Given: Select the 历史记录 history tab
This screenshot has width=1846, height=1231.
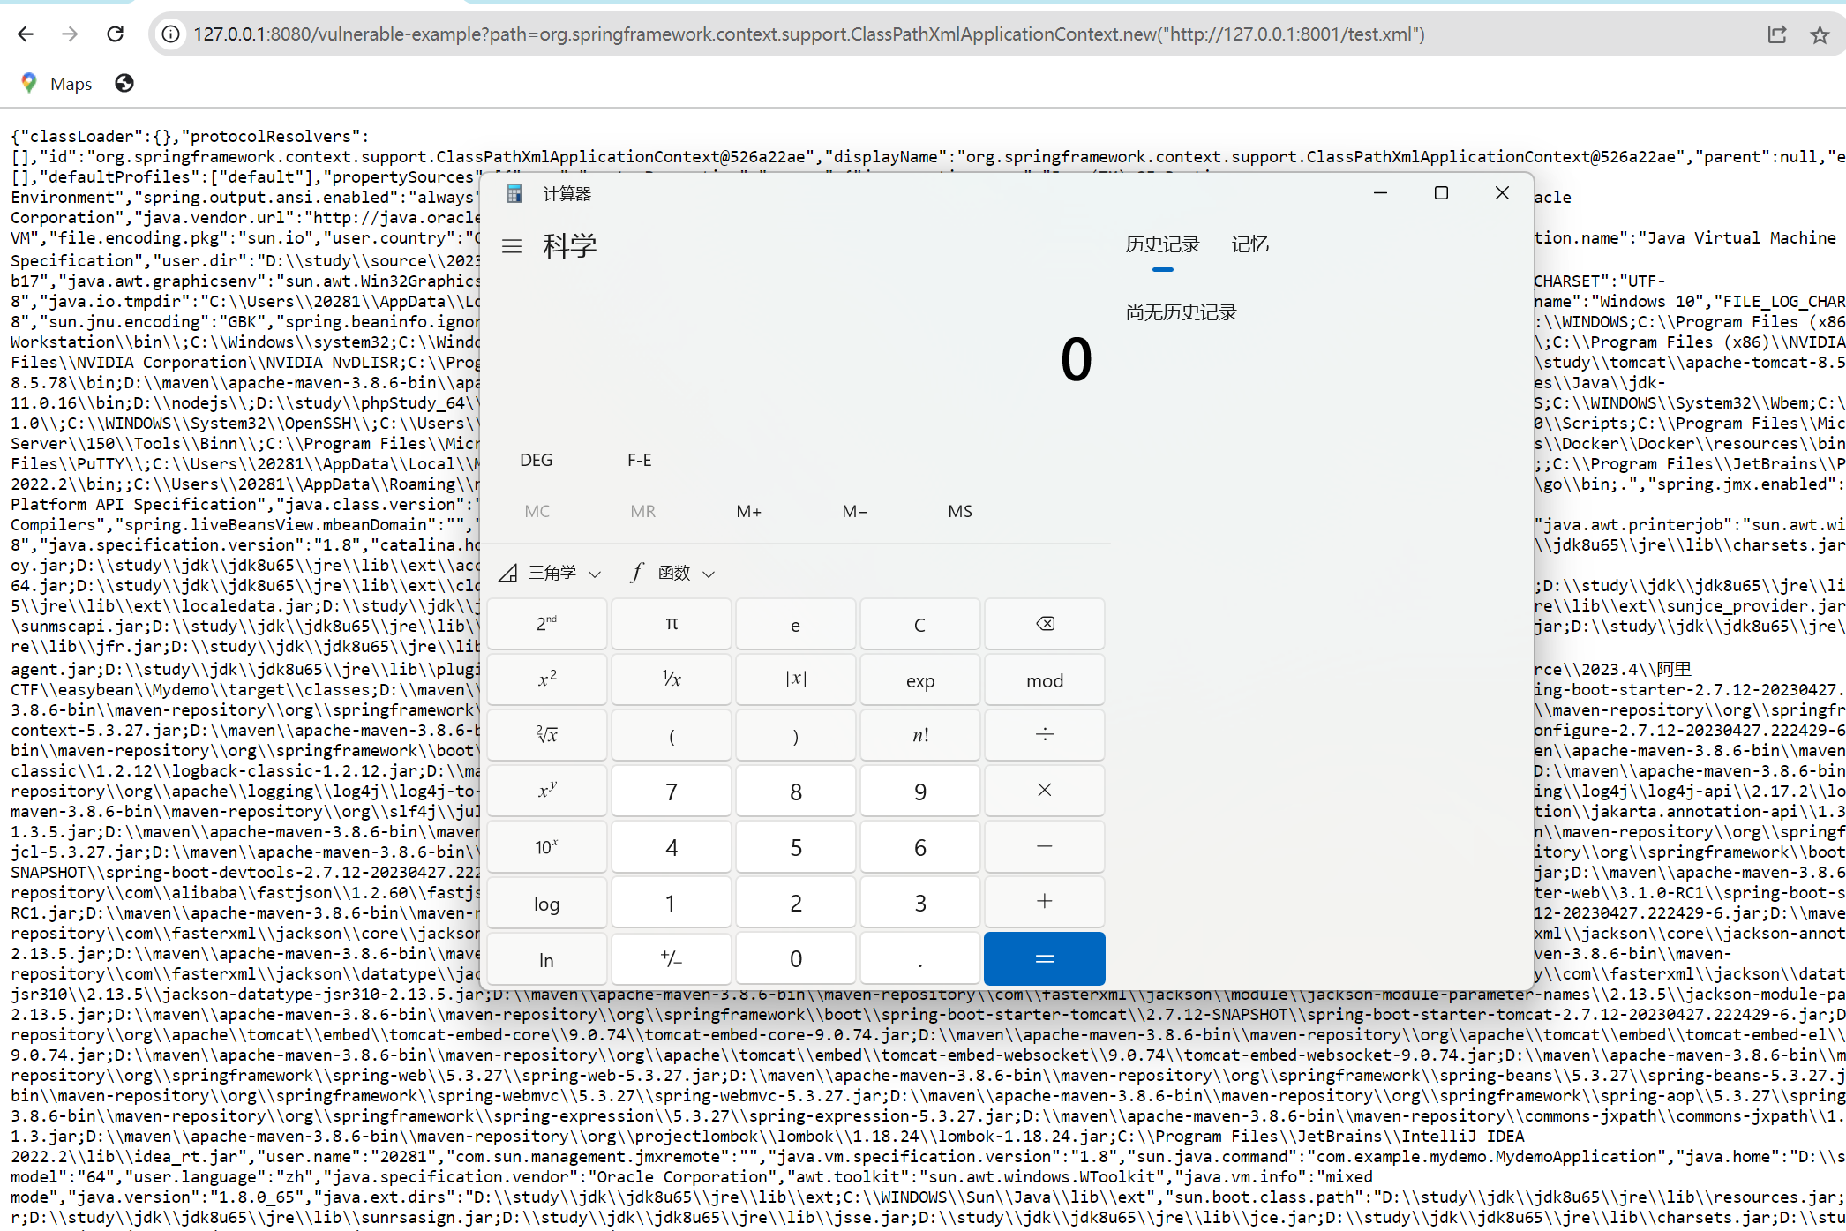Looking at the screenshot, I should pos(1162,244).
